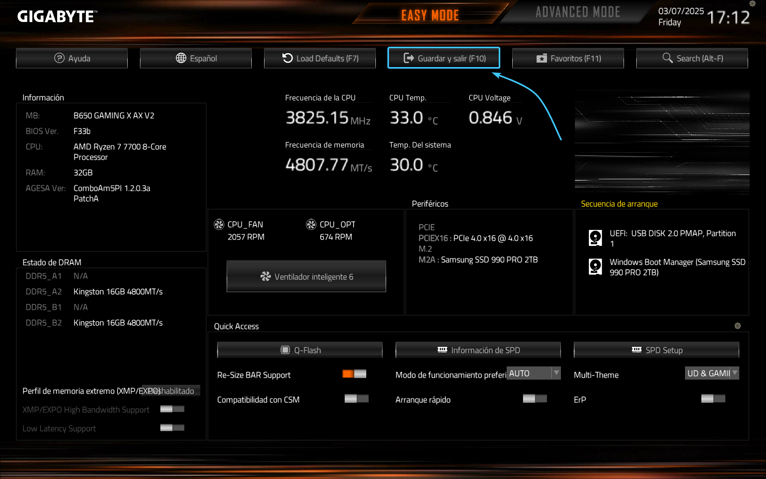Click the magnifying glass search icon

pyautogui.click(x=667, y=58)
